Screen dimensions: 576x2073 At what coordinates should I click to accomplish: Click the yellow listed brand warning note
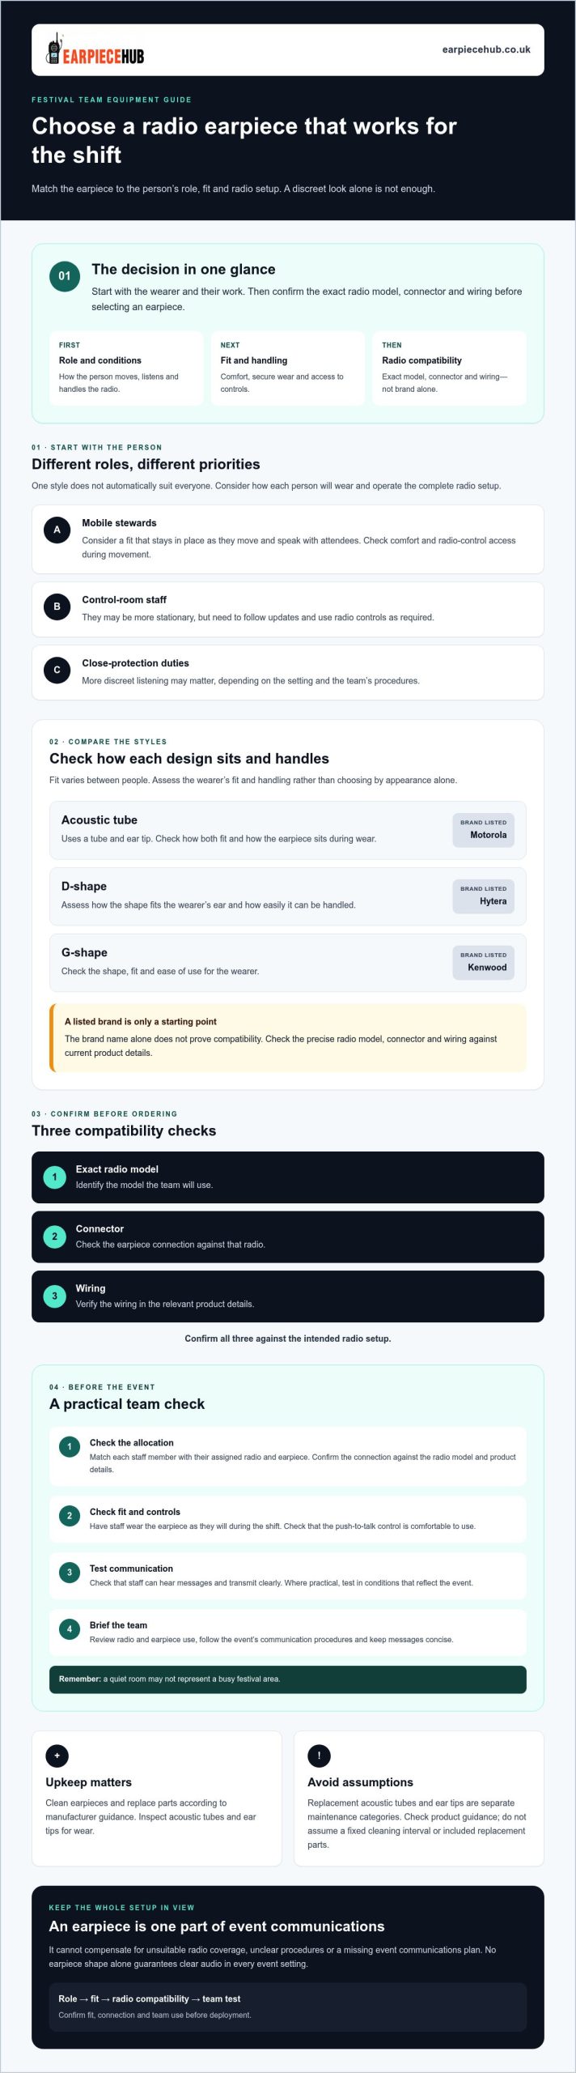pos(288,1038)
